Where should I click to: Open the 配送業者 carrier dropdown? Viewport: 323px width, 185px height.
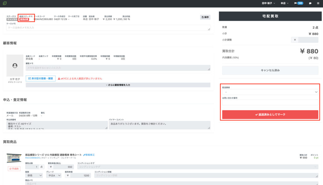(270, 92)
